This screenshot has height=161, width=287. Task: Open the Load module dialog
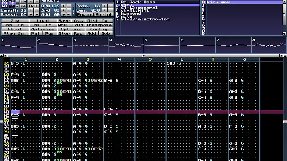43,20
